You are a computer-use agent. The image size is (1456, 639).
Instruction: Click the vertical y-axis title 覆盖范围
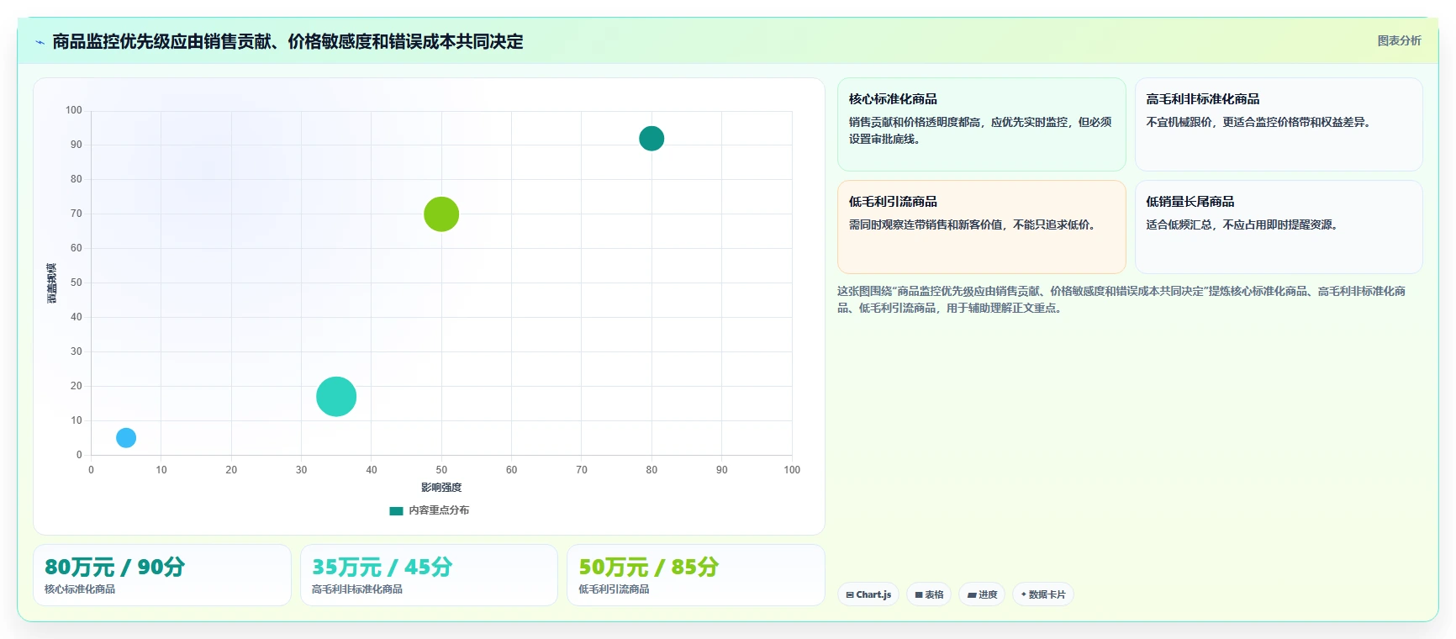point(52,283)
